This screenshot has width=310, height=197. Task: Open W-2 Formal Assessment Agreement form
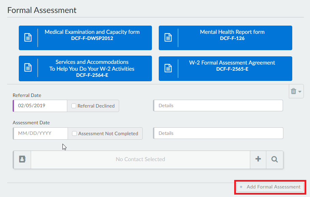[232, 66]
